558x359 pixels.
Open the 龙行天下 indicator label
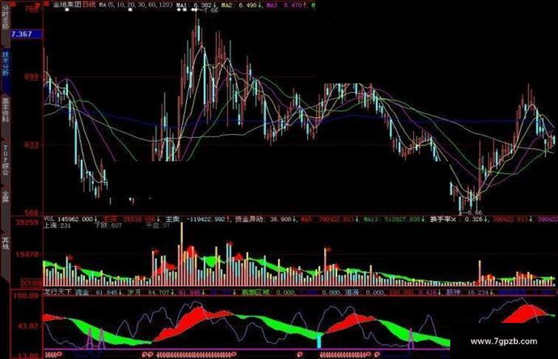coord(58,292)
